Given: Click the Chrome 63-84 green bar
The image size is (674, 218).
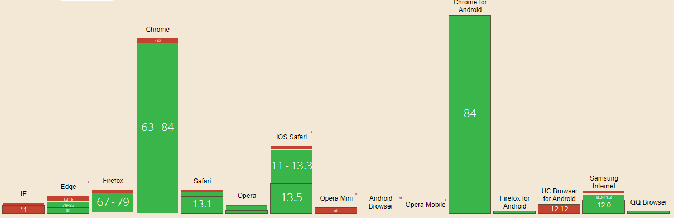Looking at the screenshot, I should (x=157, y=128).
